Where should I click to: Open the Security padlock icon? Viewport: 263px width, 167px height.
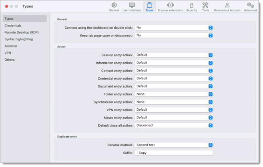point(192,5)
